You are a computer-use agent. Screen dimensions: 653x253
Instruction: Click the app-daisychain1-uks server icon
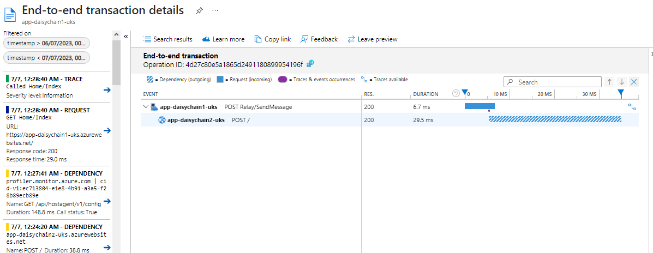(154, 107)
